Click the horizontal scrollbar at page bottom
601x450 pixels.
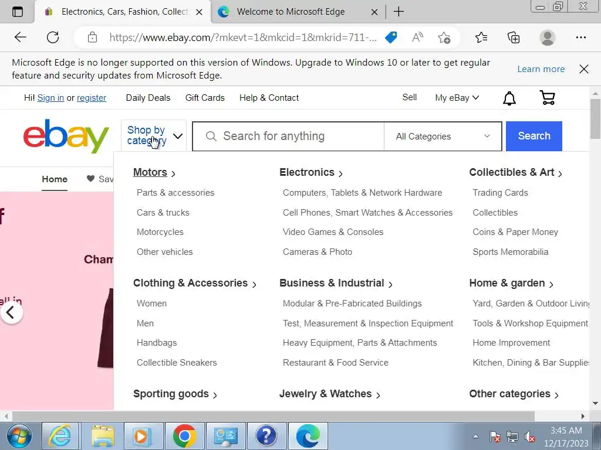coord(274,416)
